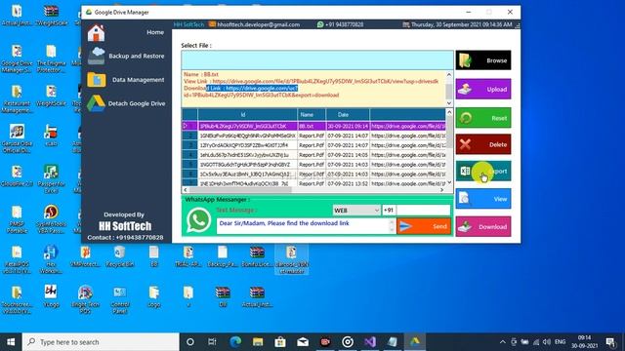Select VMProtect desktop icon
This screenshot has width=625, height=351.
tap(85, 255)
